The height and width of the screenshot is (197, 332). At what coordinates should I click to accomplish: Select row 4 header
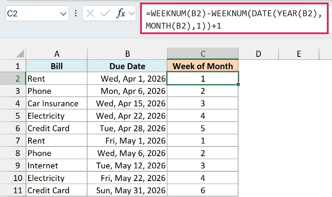pyautogui.click(x=13, y=104)
